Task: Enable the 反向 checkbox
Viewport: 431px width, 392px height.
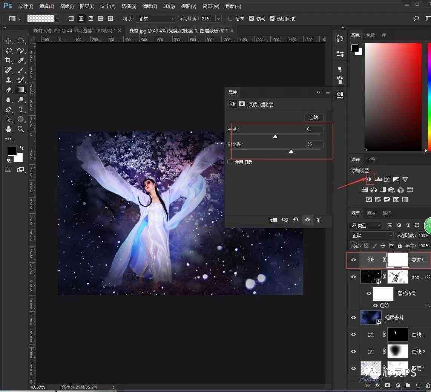Action: click(231, 18)
